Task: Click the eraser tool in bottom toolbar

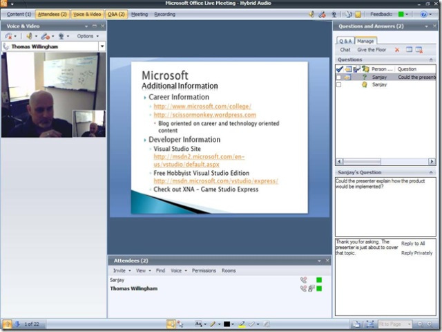Action: click(x=266, y=324)
